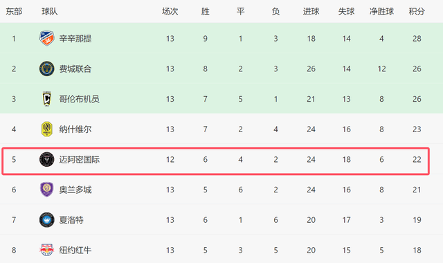Click the Inter Miami black crest
The height and width of the screenshot is (263, 443).
pos(46,159)
